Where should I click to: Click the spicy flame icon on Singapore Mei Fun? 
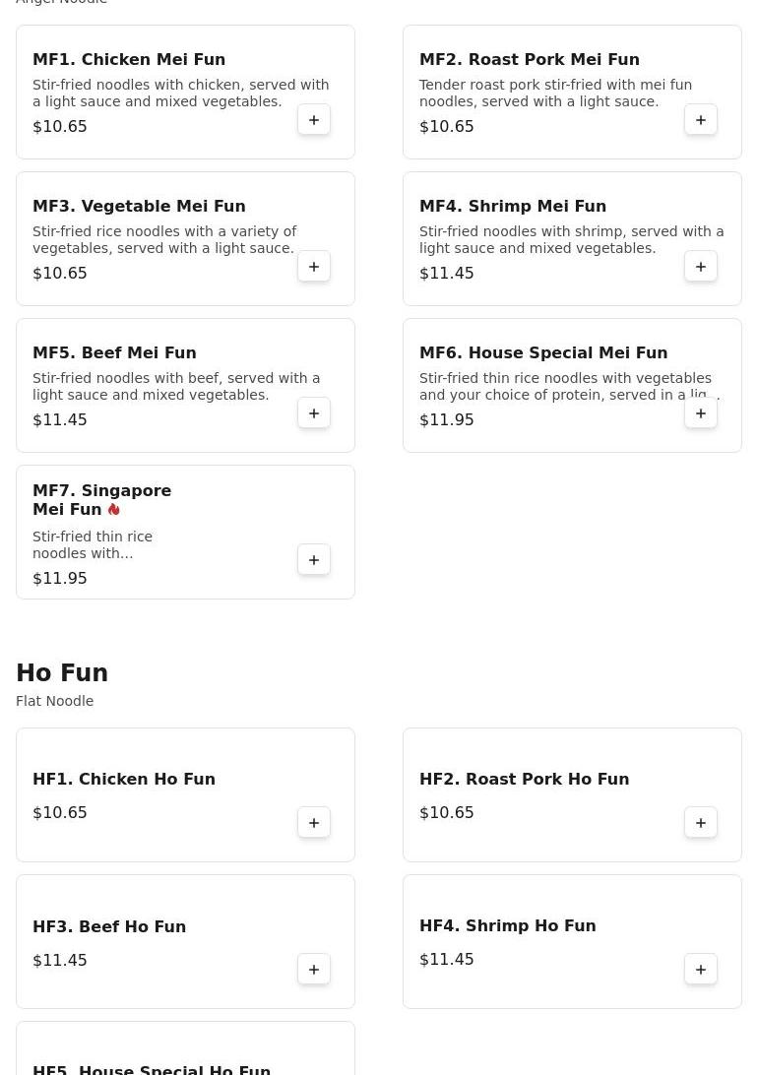[114, 509]
